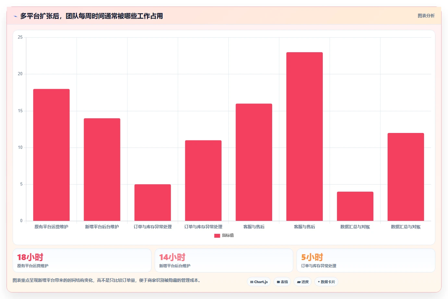Open the 14小时 stat card
Image resolution: width=448 pixels, height=299 pixels.
coord(224,260)
